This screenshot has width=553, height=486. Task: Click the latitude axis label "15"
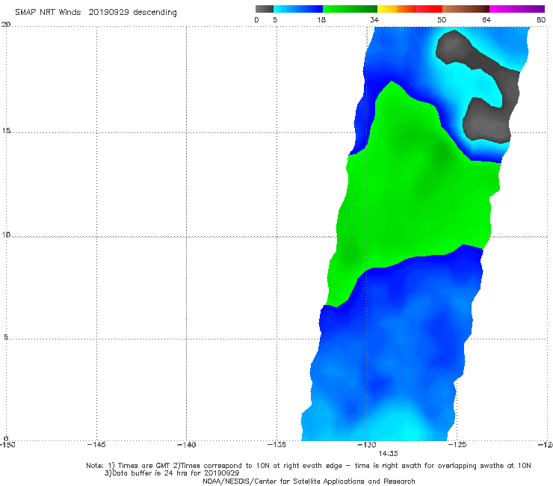6,131
